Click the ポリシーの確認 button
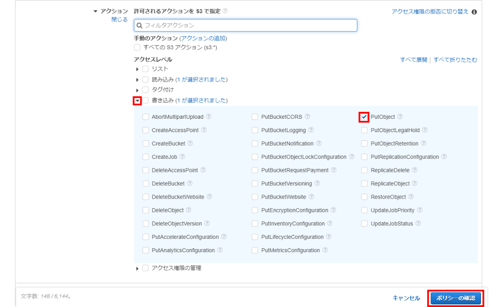The width and height of the screenshot is (503, 307). 456,298
